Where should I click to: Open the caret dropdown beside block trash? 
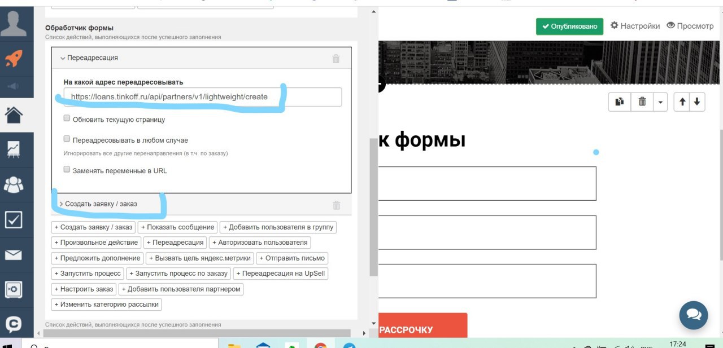tap(660, 102)
